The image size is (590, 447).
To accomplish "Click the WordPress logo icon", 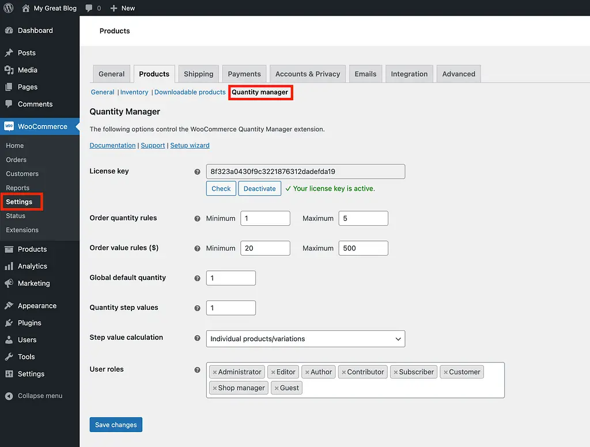I will click(x=9, y=8).
